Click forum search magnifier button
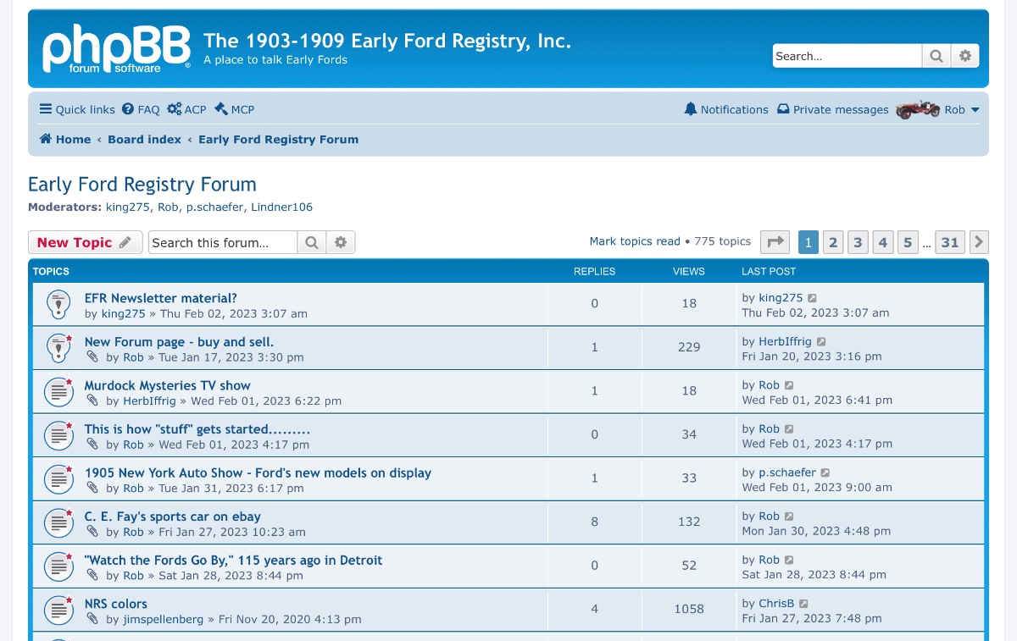The width and height of the screenshot is (1017, 641). tap(311, 243)
